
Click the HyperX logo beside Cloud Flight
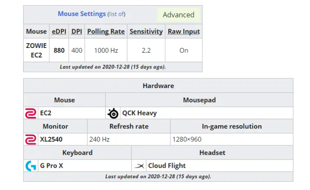coord(139,166)
